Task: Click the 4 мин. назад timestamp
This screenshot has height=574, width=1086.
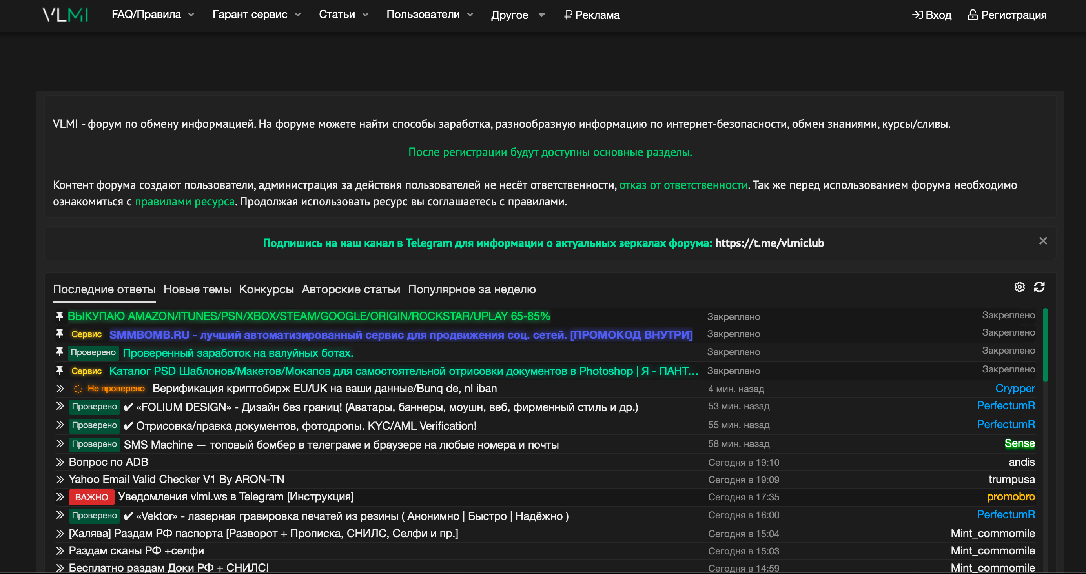Action: tap(736, 389)
